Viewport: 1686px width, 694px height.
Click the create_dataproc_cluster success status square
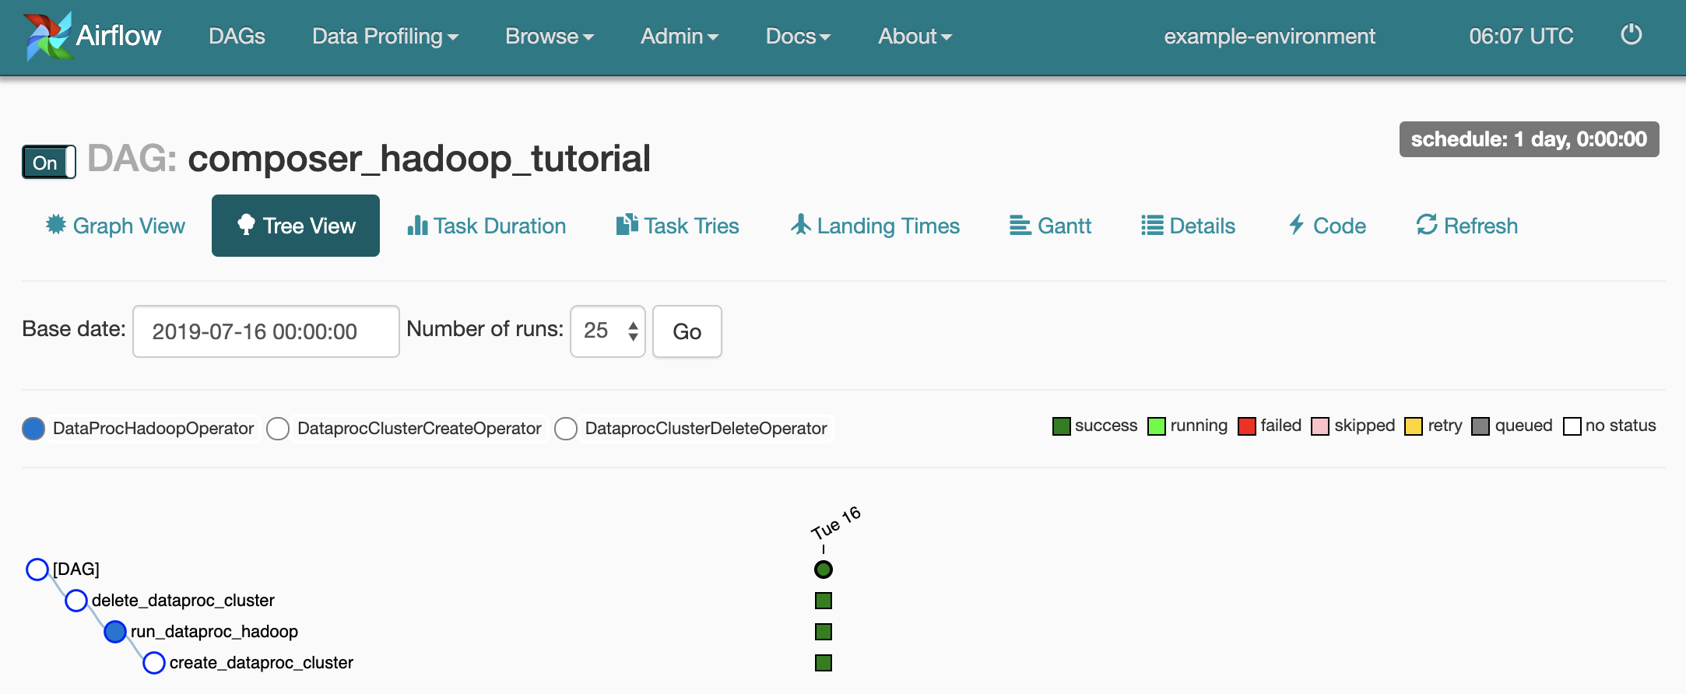pyautogui.click(x=823, y=663)
